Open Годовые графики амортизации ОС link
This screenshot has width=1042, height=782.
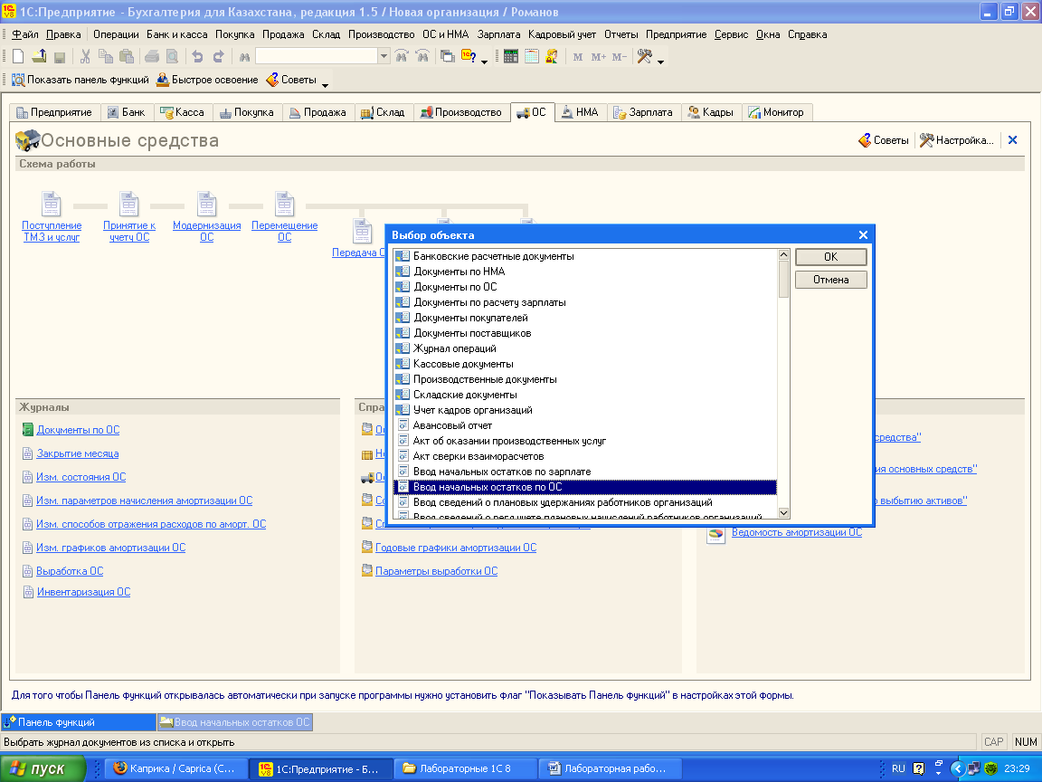pos(456,548)
